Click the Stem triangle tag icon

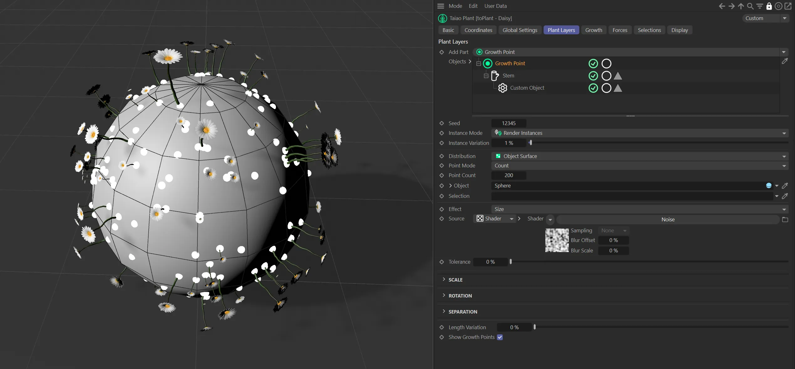(x=618, y=76)
